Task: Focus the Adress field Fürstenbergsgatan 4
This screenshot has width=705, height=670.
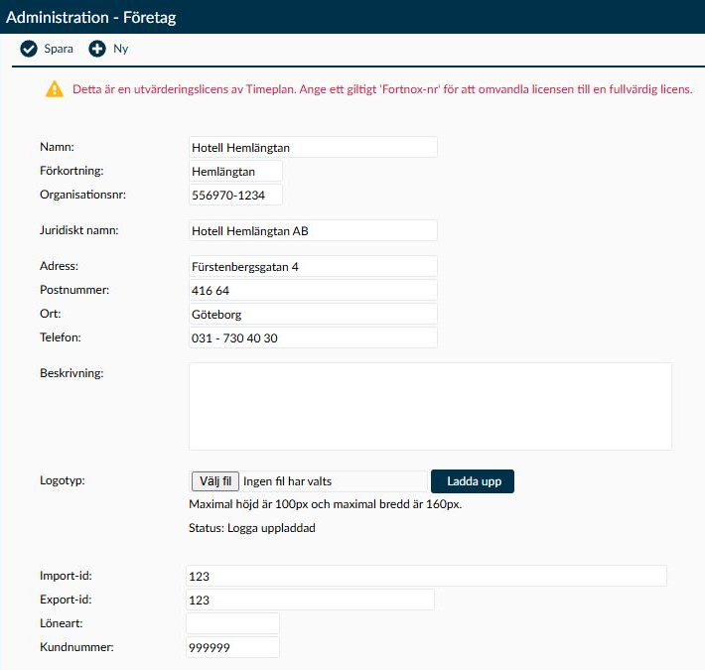Action: pos(313,266)
